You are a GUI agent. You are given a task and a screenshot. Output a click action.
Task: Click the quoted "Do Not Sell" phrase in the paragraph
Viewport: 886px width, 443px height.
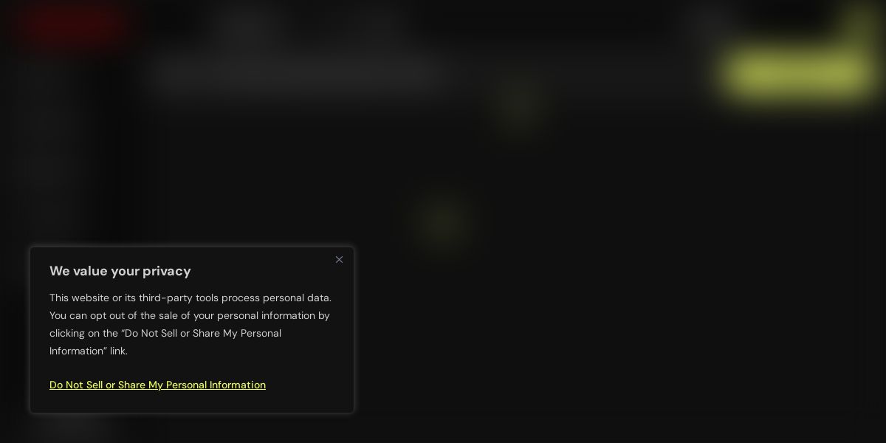(x=148, y=333)
